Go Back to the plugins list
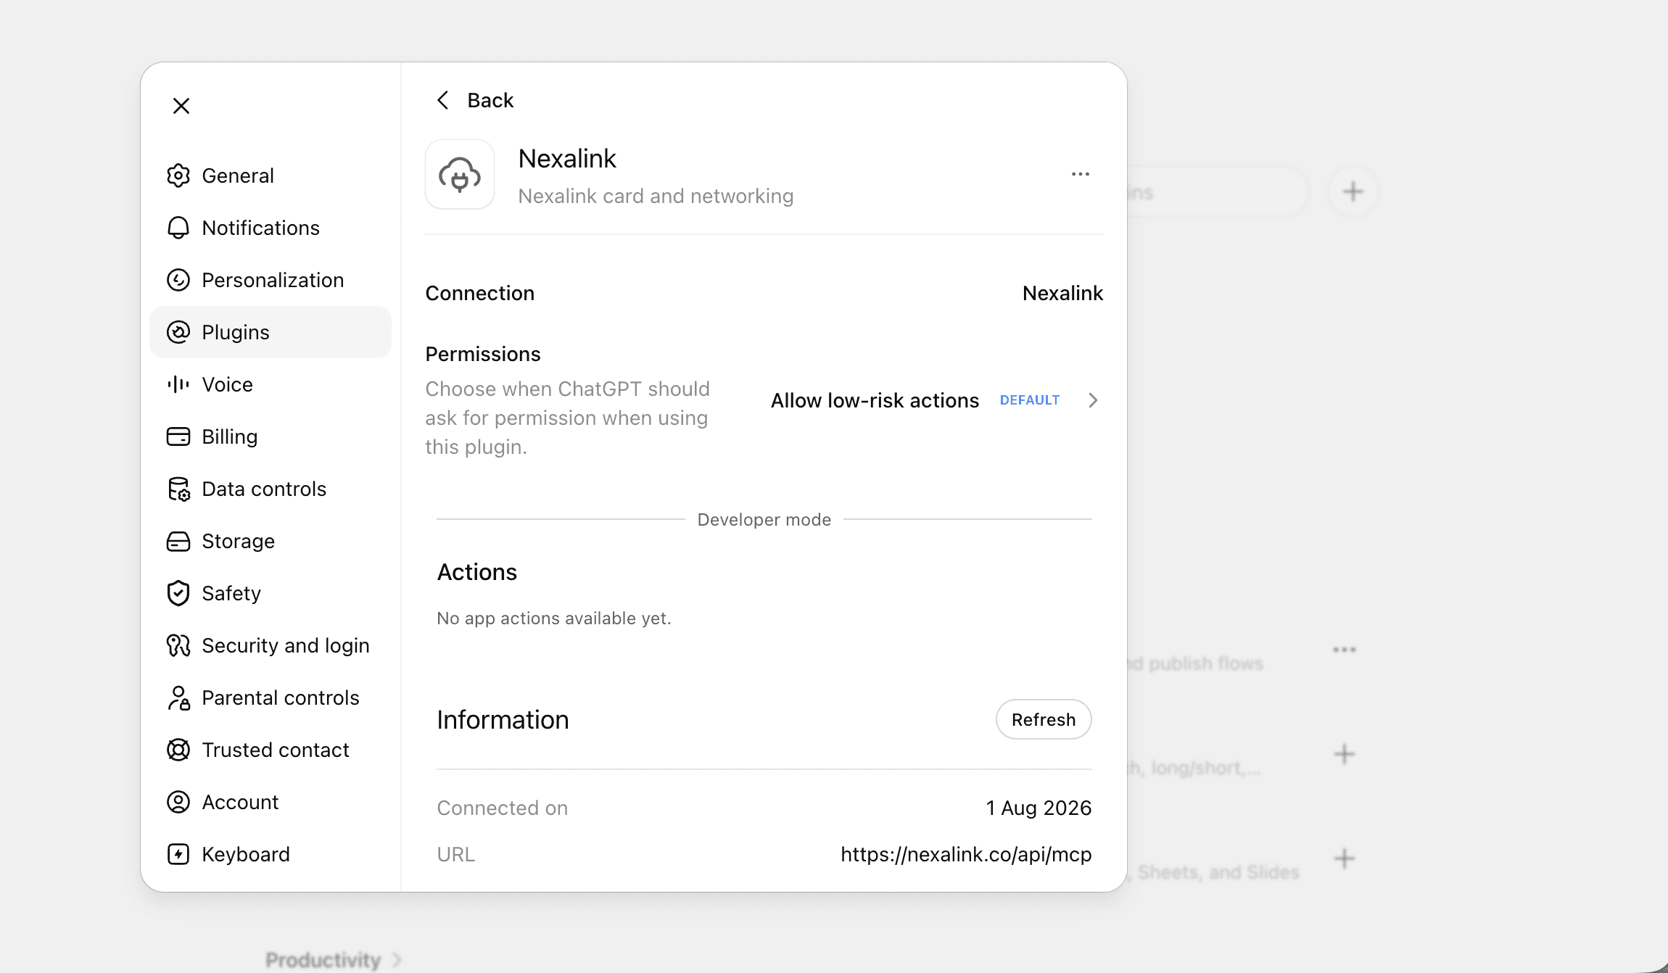This screenshot has height=973, width=1668. [x=475, y=100]
